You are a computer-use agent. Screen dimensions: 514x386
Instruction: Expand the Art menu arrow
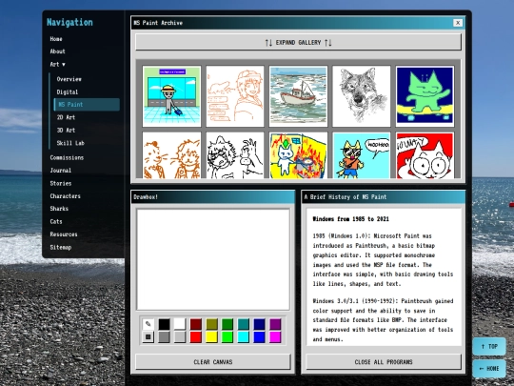pos(64,65)
